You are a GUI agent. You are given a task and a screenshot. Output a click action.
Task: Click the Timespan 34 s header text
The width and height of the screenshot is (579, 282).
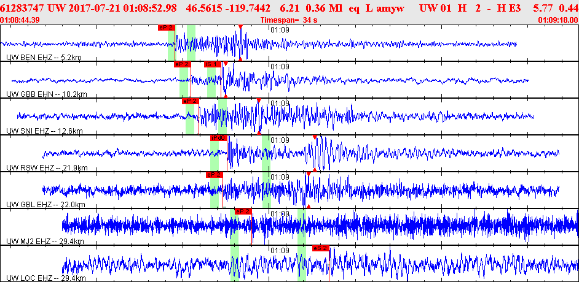click(288, 20)
